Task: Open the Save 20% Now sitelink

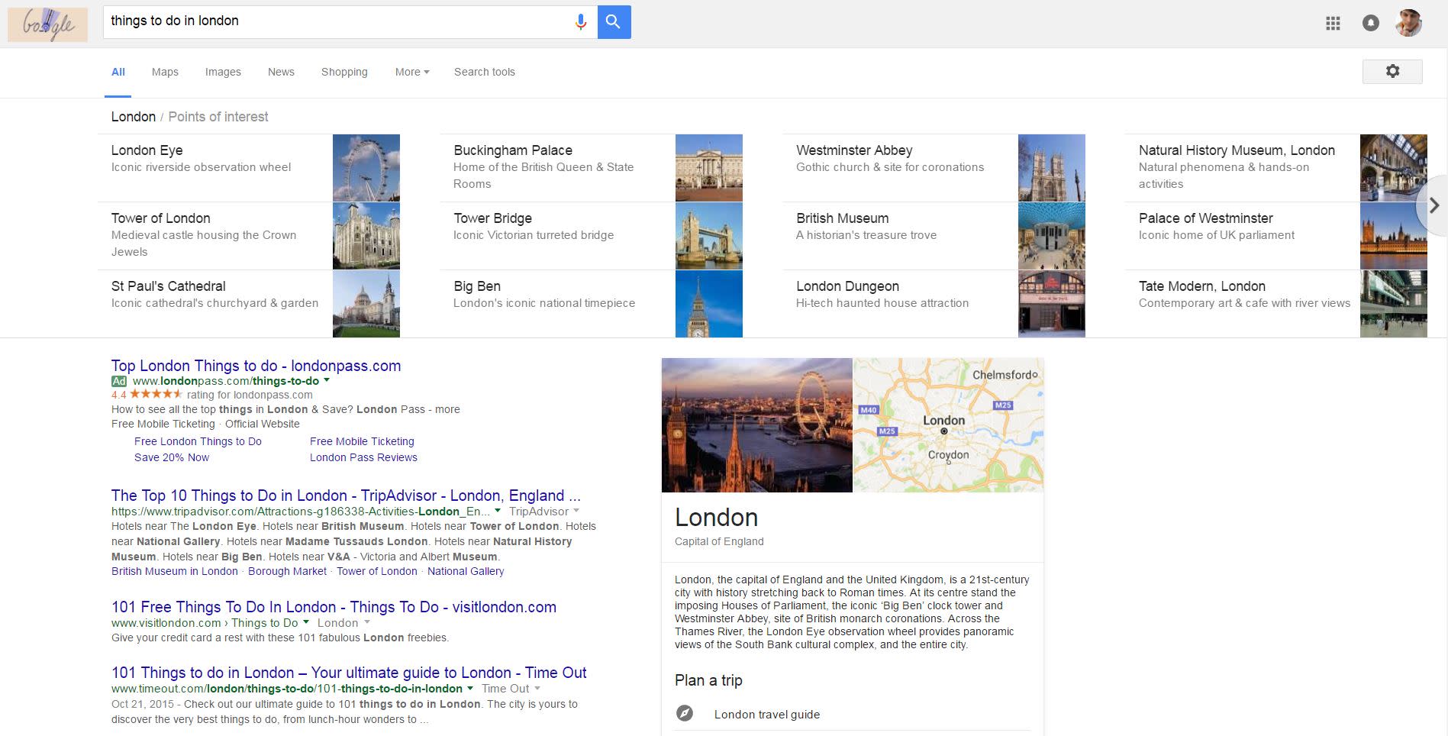Action: coord(172,457)
